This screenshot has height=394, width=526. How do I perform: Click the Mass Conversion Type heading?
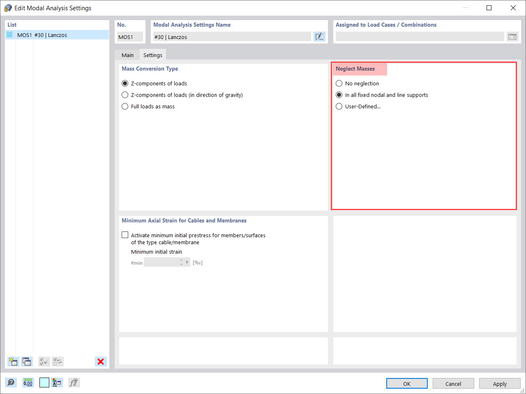[150, 69]
